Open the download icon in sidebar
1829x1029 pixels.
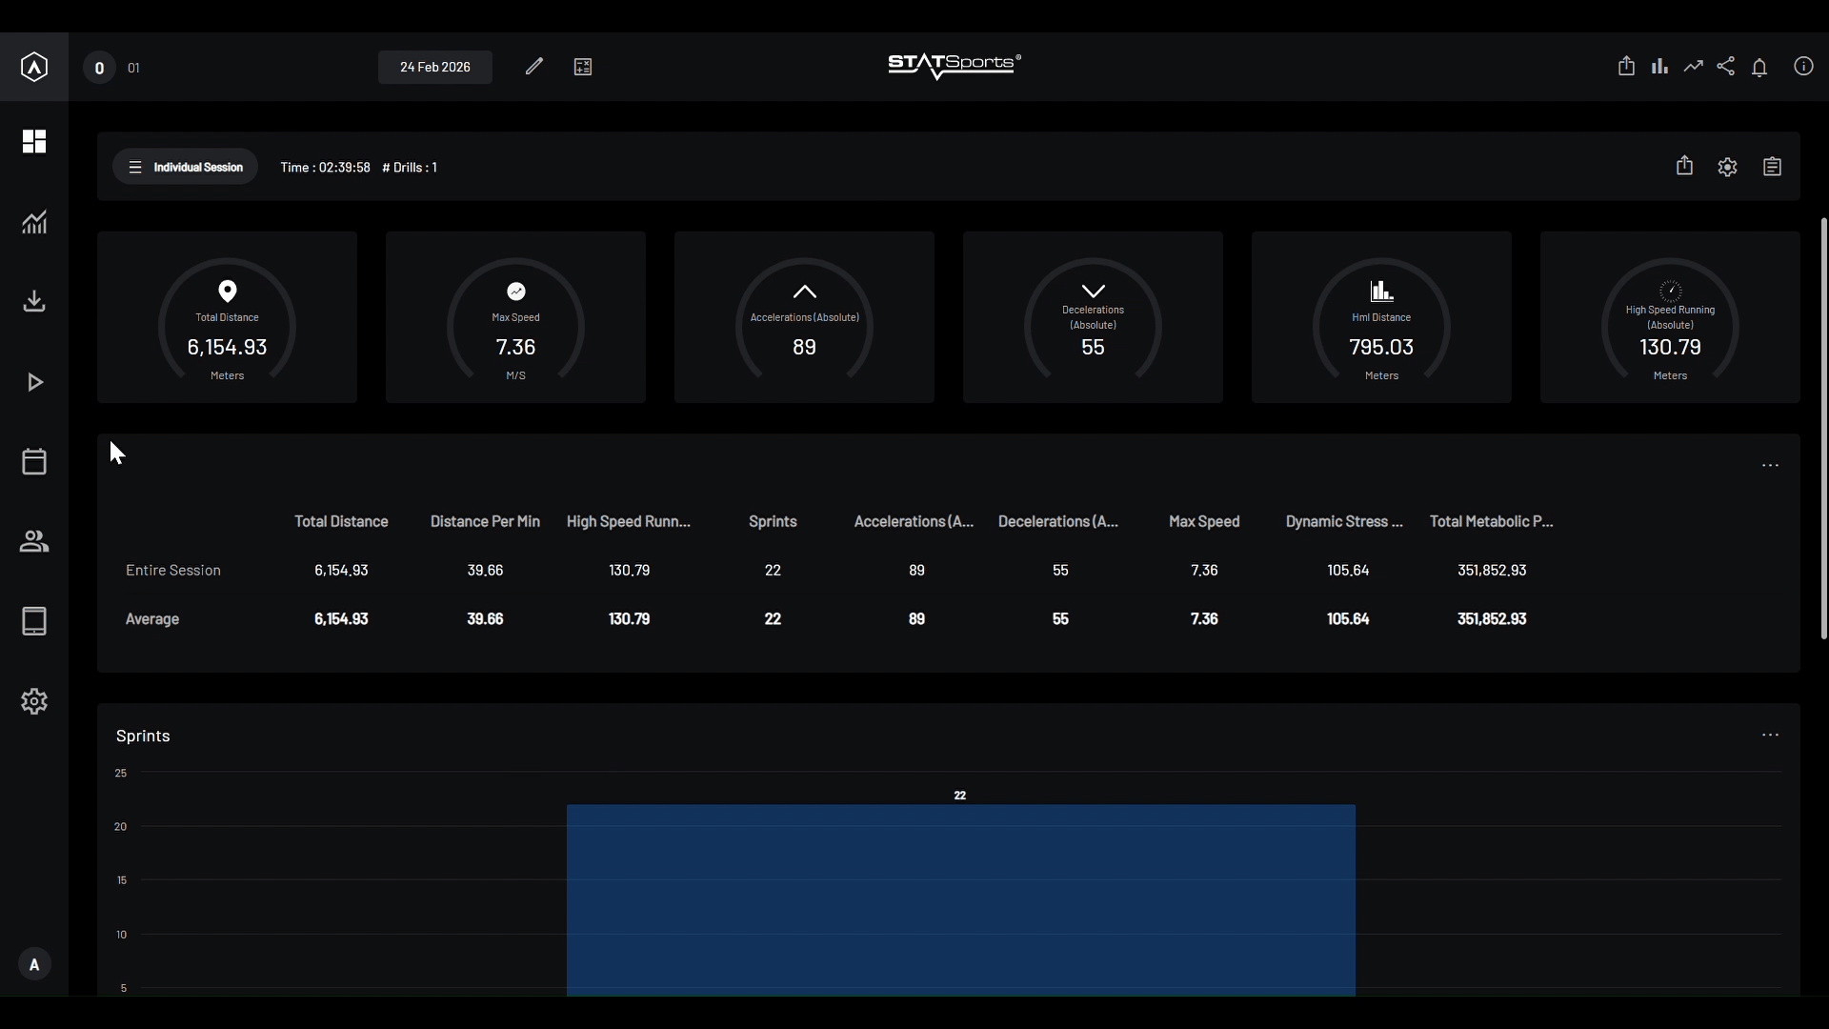pyautogui.click(x=34, y=301)
